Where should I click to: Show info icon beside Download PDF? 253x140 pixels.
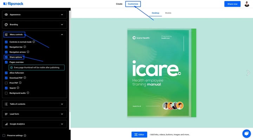[25, 78]
